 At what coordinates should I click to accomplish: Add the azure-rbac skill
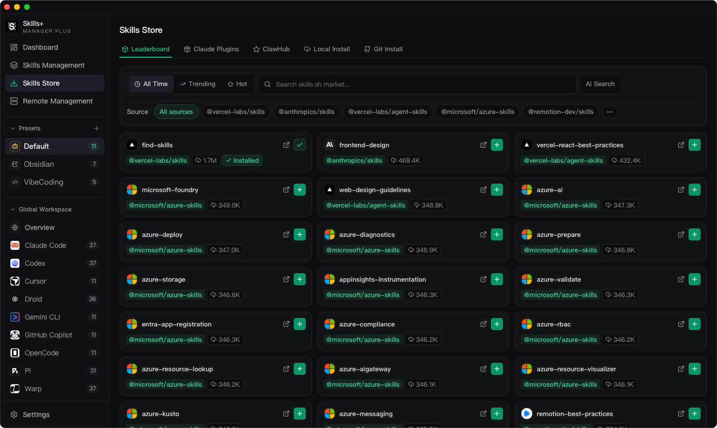[695, 324]
